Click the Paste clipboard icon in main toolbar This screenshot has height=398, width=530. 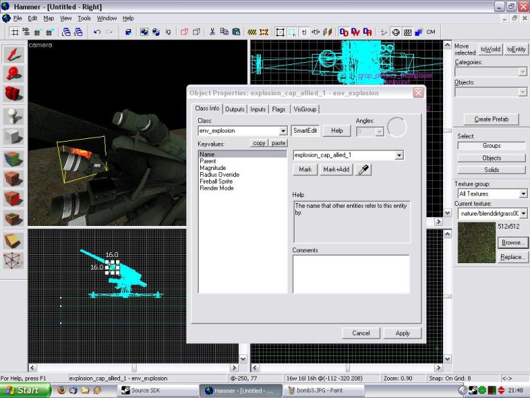point(236,32)
